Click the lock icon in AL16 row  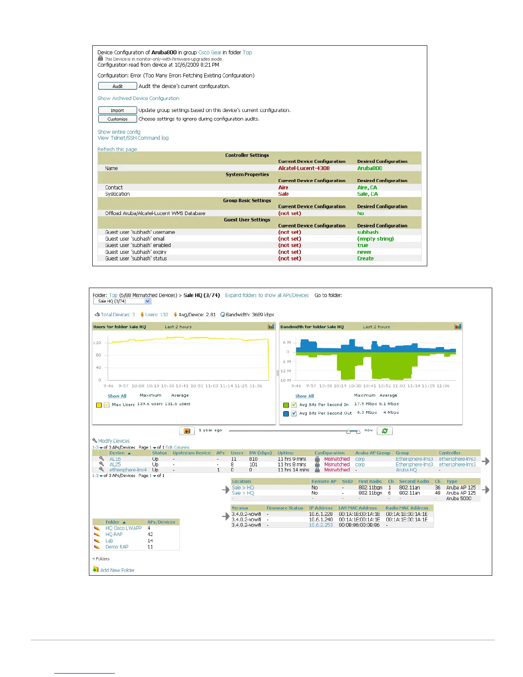317,459
